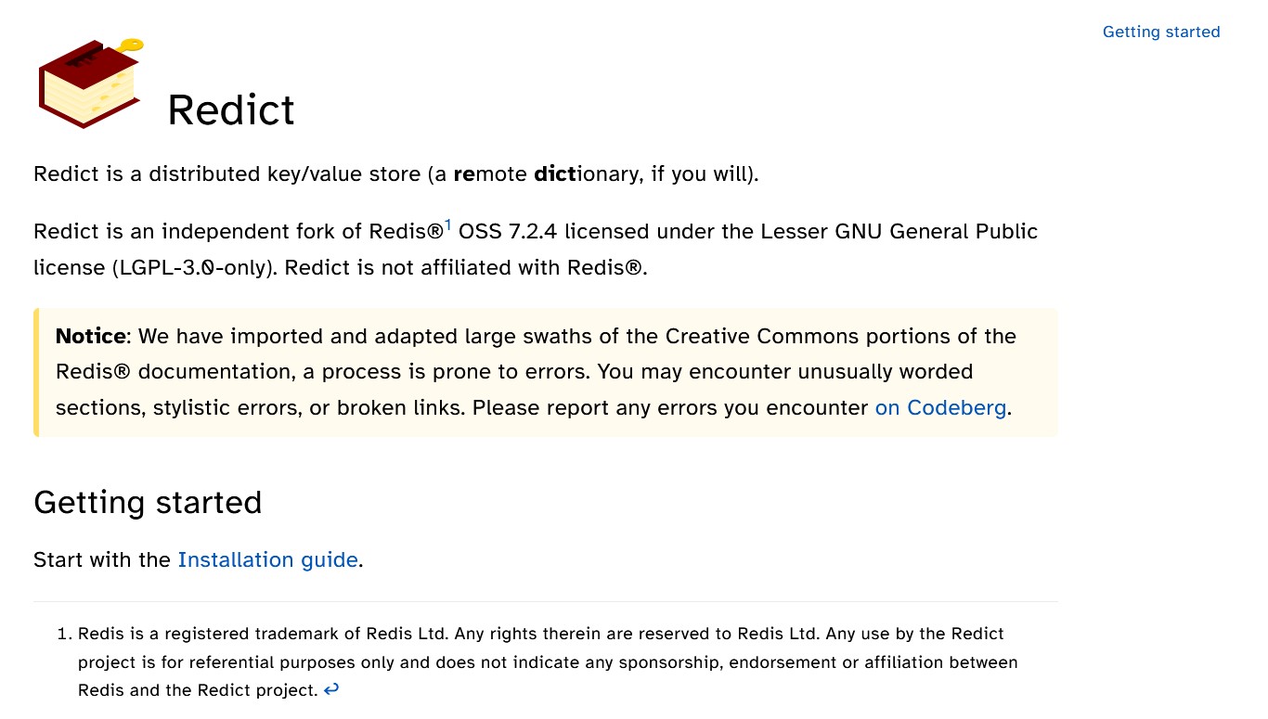
Task: Click the 'LGPL-3.0-only' license text
Action: click(x=195, y=267)
